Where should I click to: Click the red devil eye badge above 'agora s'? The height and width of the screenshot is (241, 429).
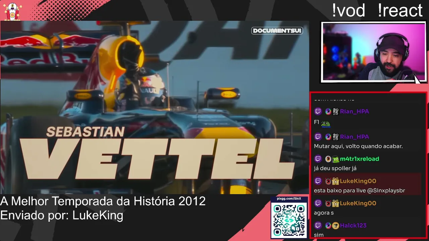[328, 203]
